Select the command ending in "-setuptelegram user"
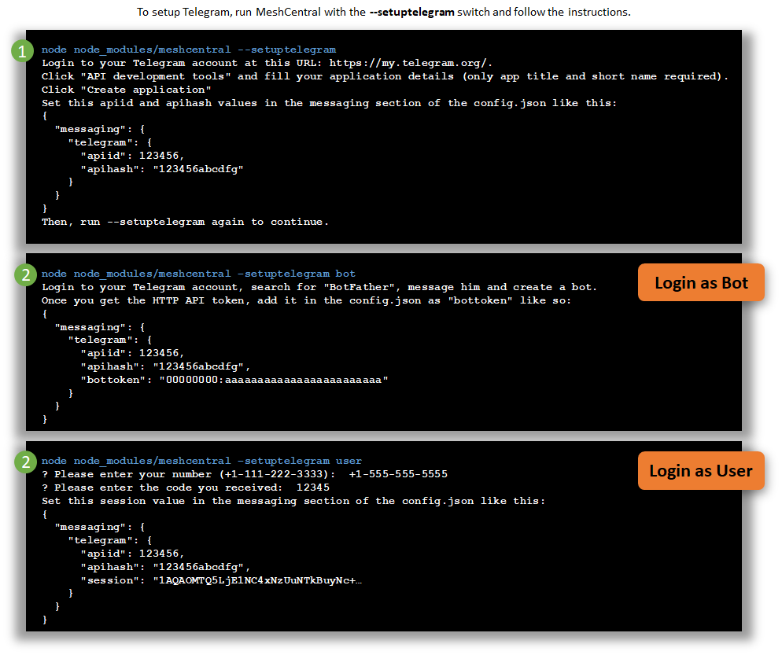This screenshot has height=655, width=782. point(201,461)
